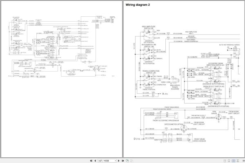Select the left page wiring diagram
The height and width of the screenshot is (163, 245).
[x=62, y=46]
